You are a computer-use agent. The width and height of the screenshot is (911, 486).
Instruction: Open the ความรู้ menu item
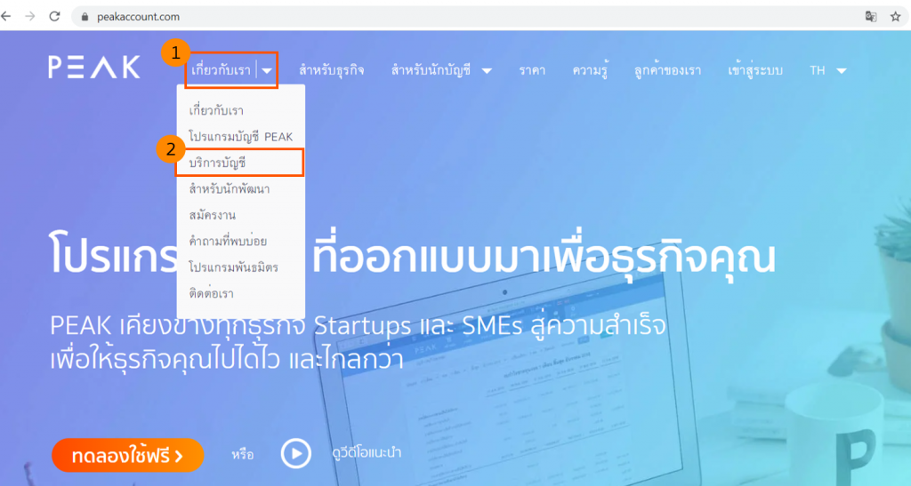[x=590, y=70]
